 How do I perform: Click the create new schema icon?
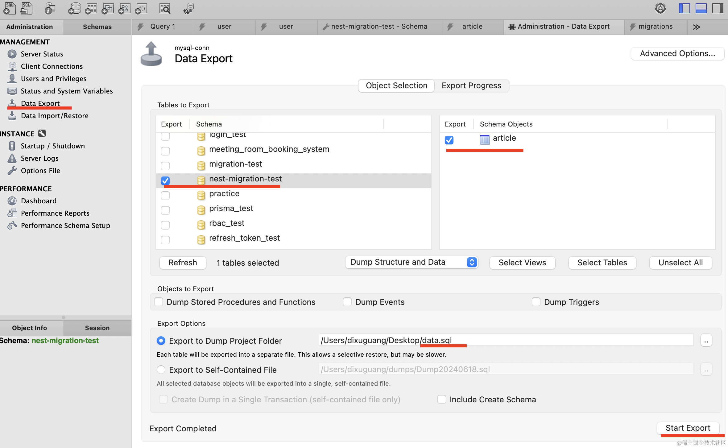(x=74, y=9)
